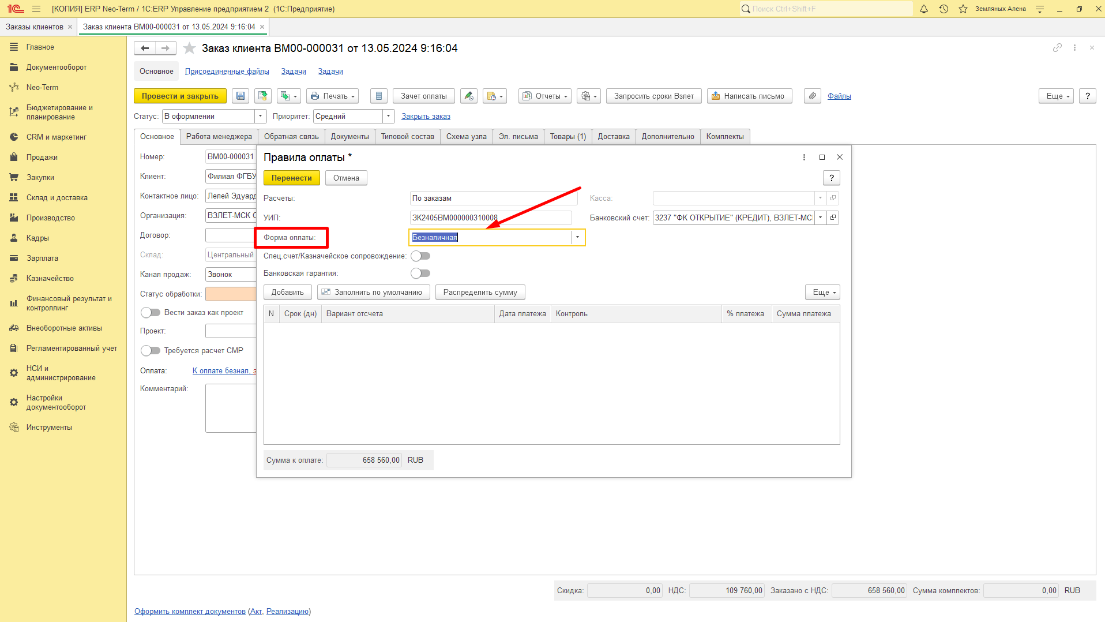1105x622 pixels.
Task: Open bank account record with open icon
Action: coord(833,218)
